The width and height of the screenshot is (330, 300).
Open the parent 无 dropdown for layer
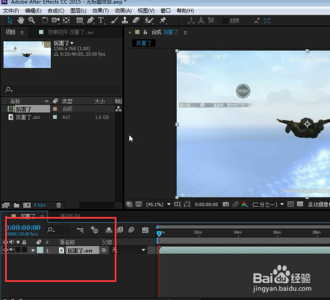click(x=129, y=250)
